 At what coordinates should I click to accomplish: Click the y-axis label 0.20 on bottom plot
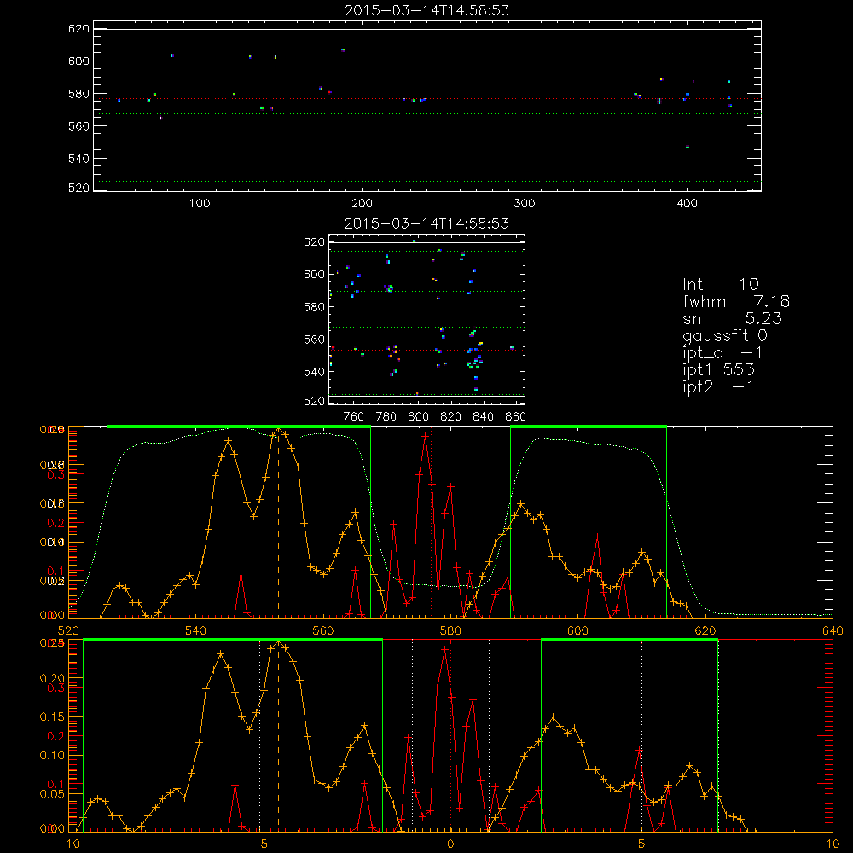[x=52, y=678]
